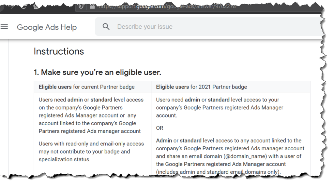This screenshot has width=334, height=189.
Task: Click the 'Instructions' heading
Action: pos(59,51)
